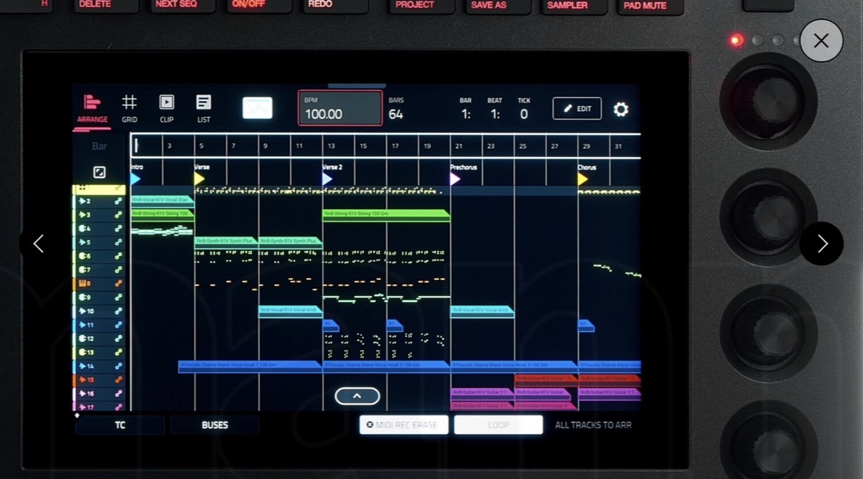Screen dimensions: 863x479
Task: Switch to the Grid view tab
Action: [x=129, y=109]
